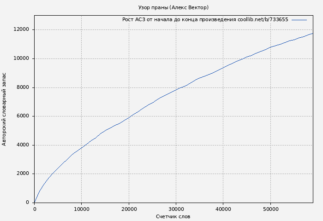Screen dimensions: 323x221
Task: Click the curve's starting point at the plot origin
Action: 35,202
